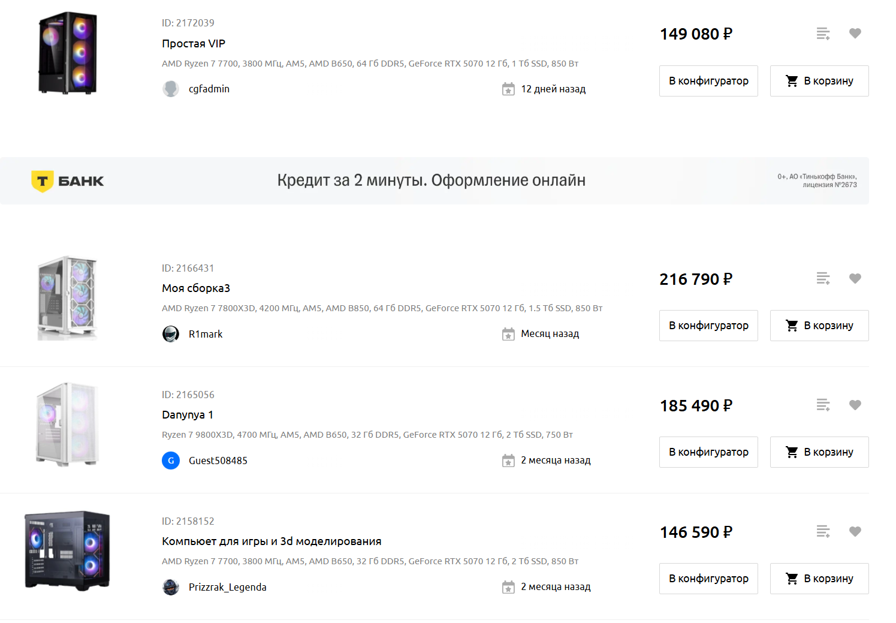The width and height of the screenshot is (896, 623).
Task: Favorite the Простая VIP build
Action: 855,34
